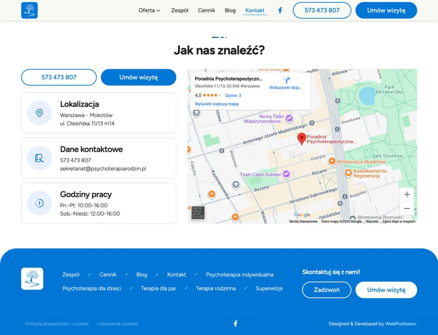Open 'Ustawienia cookies' in the footer

[x=117, y=324]
